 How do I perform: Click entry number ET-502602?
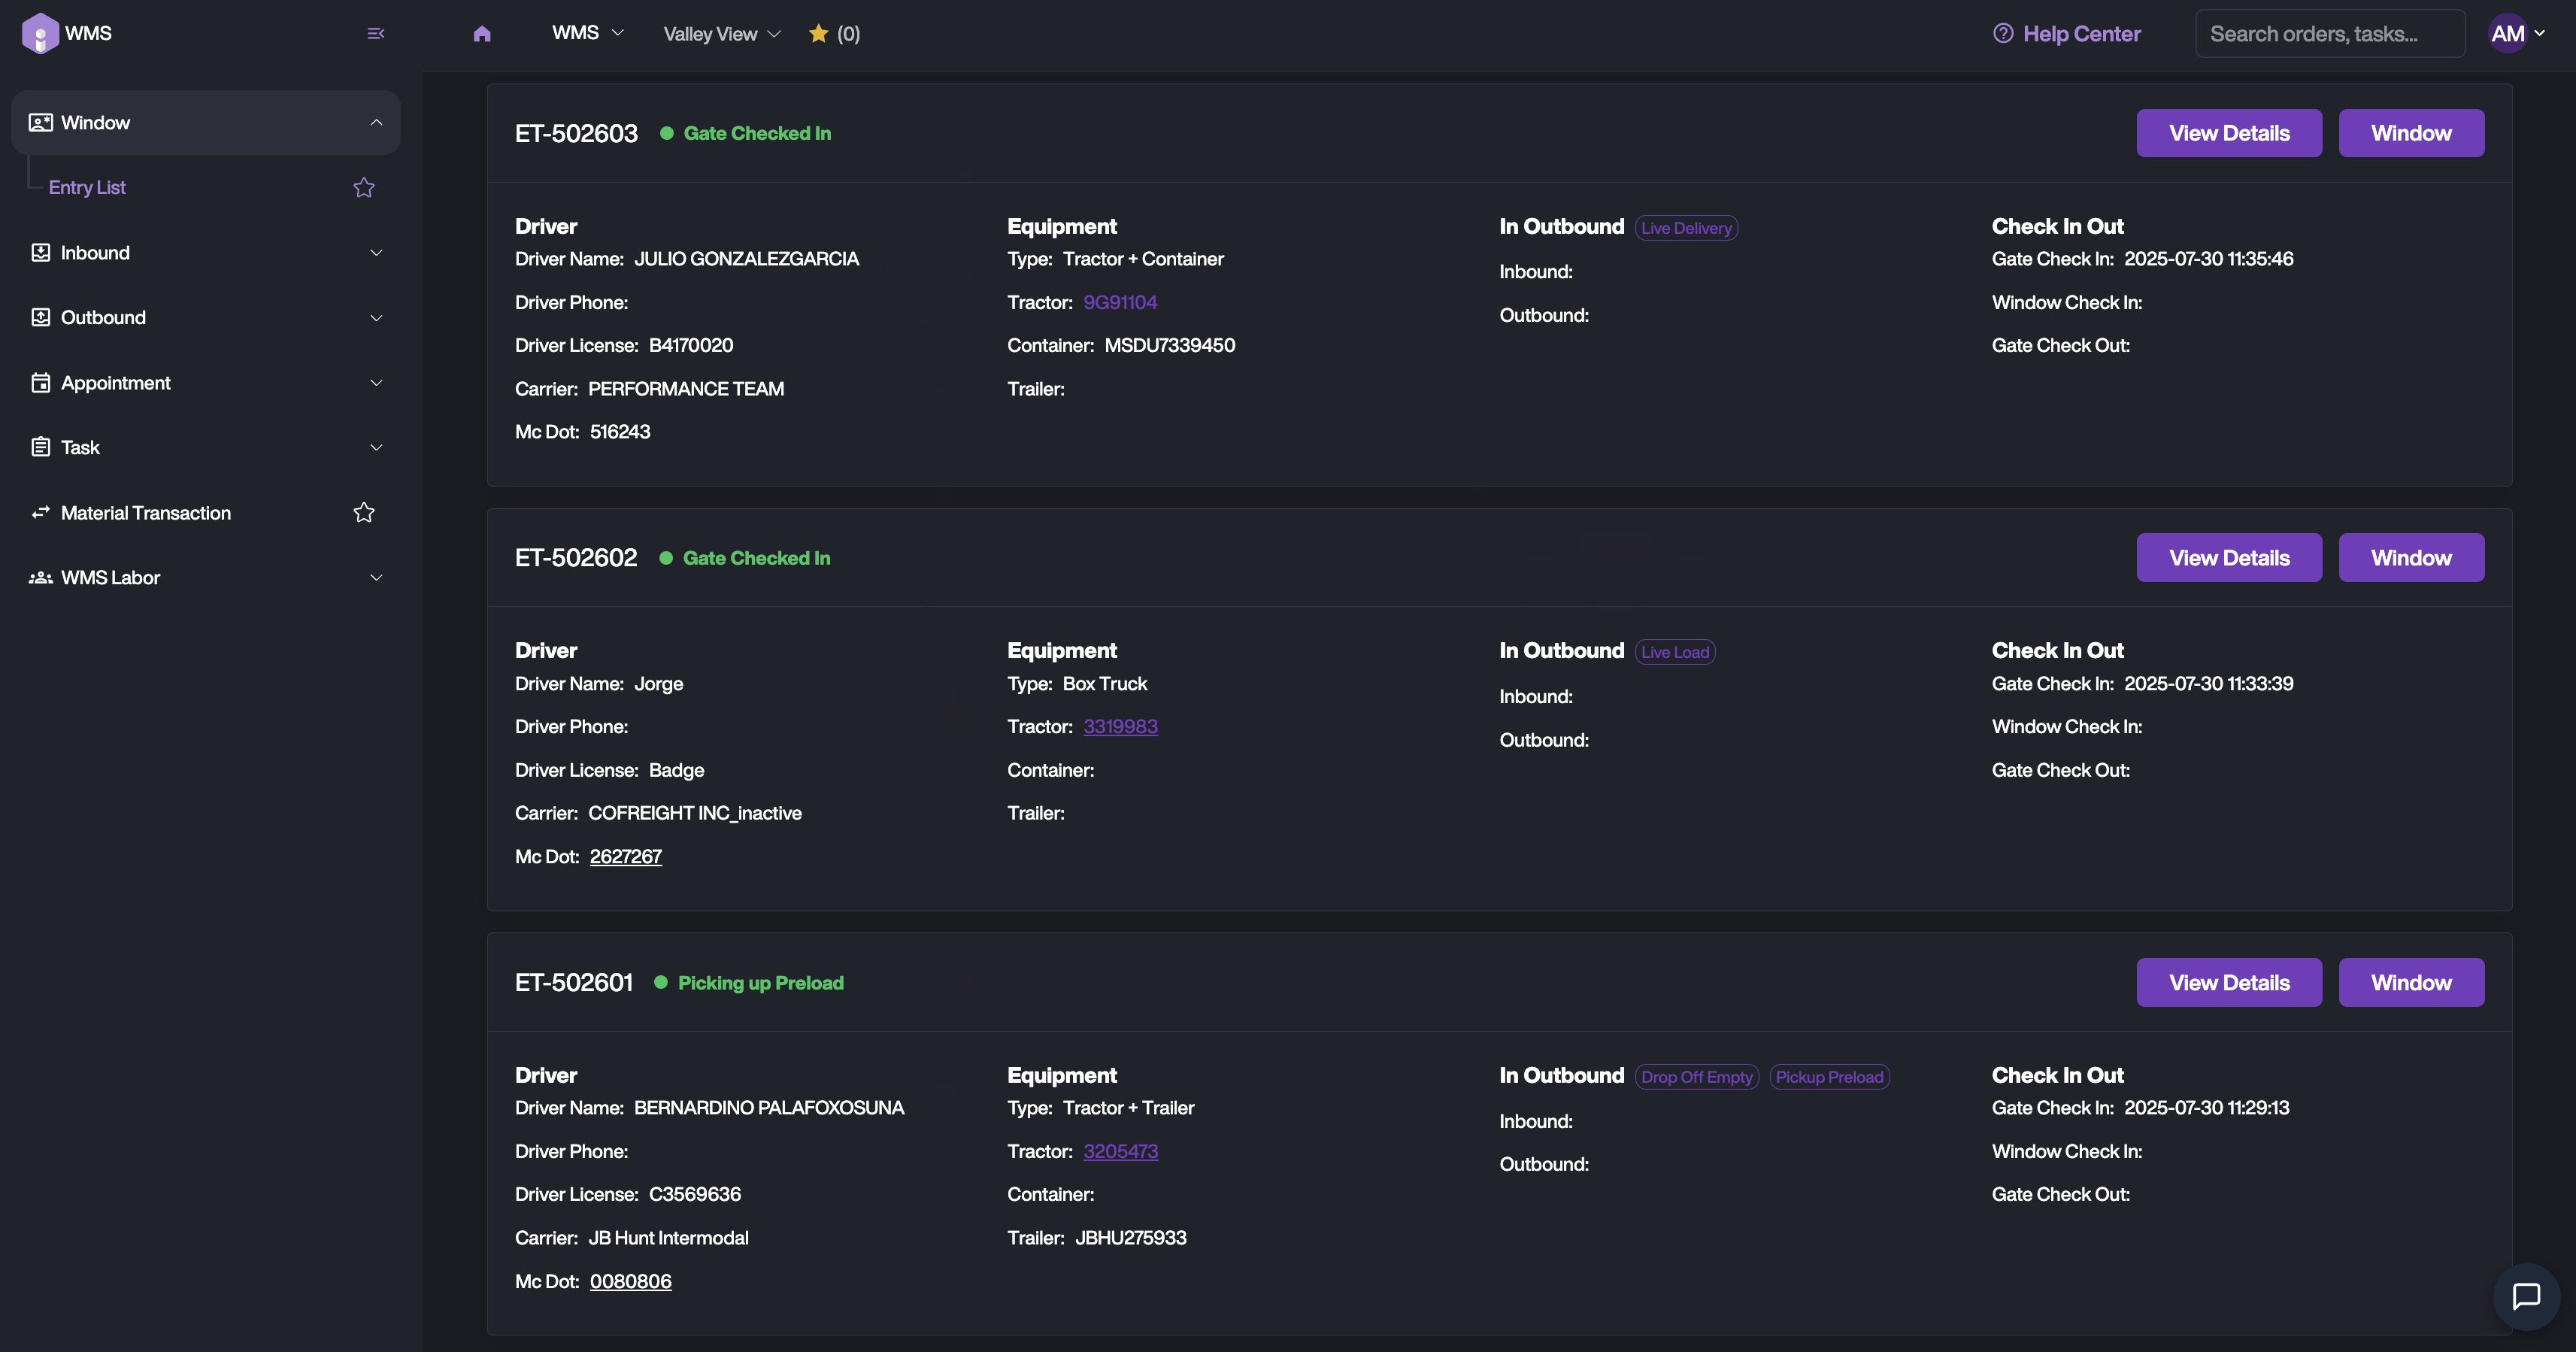pos(576,557)
